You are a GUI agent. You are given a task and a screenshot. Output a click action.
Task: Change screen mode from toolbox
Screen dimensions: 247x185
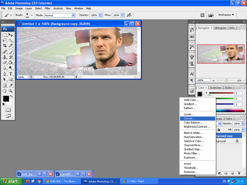coord(8,116)
